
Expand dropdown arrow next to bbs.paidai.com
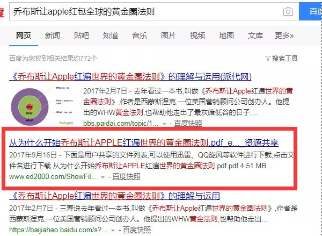164,124
